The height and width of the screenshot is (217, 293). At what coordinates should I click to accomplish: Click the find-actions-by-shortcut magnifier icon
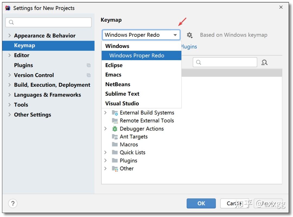[x=265, y=62]
